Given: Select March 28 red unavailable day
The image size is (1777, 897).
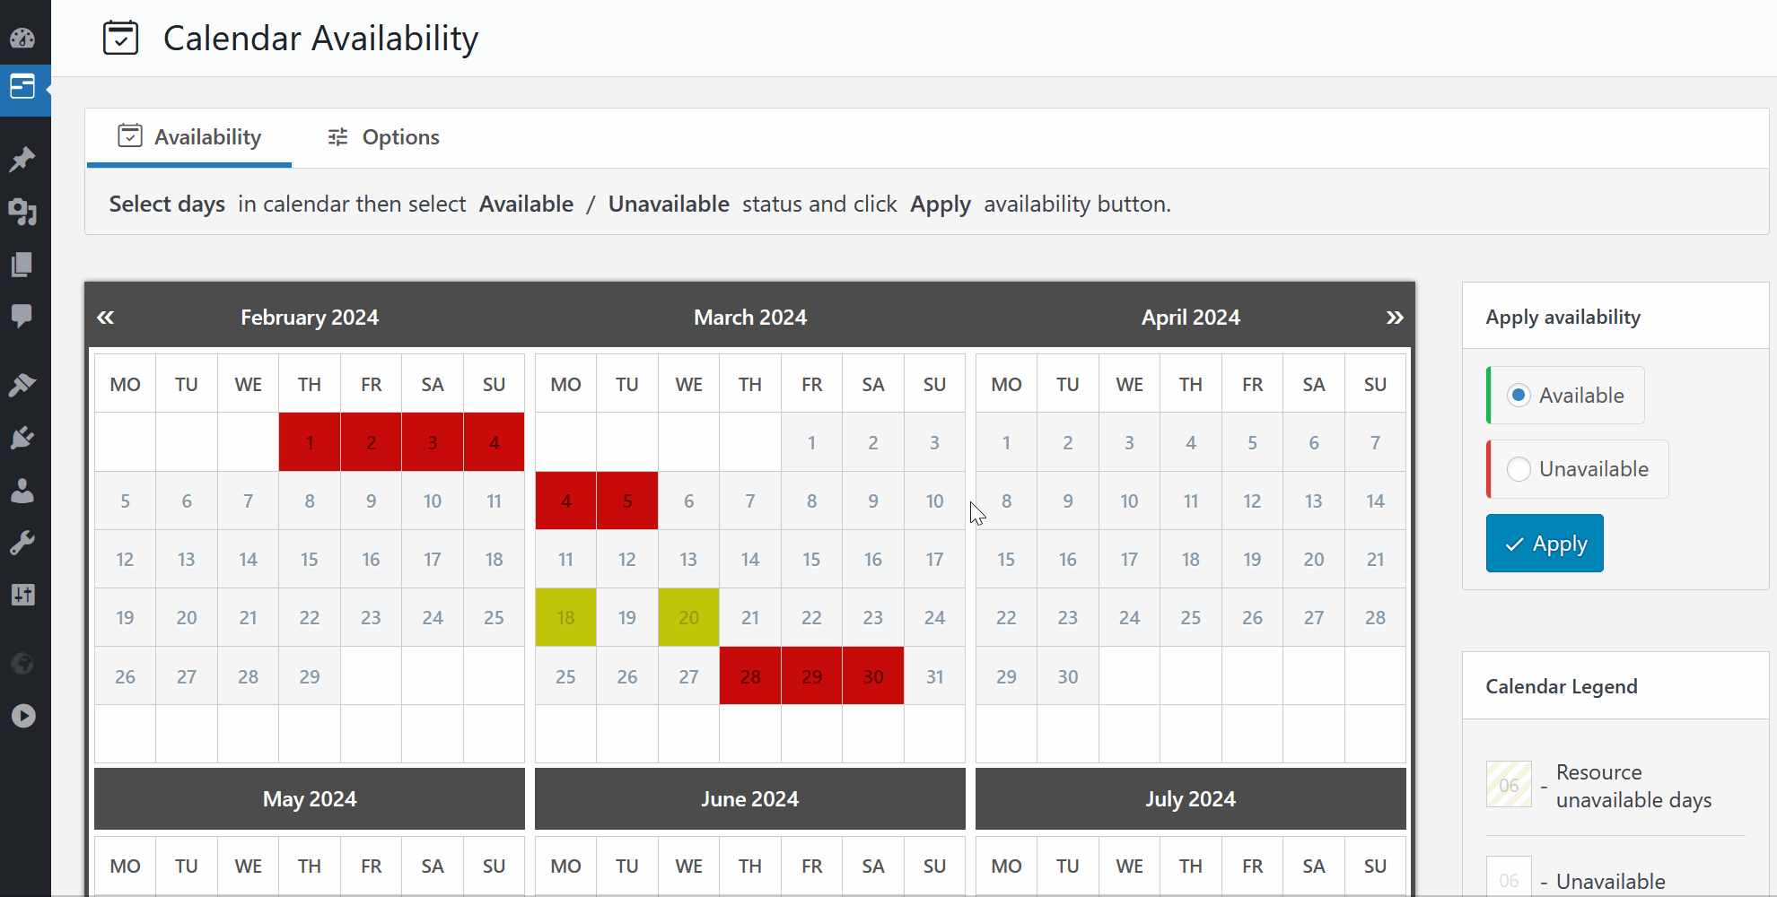Looking at the screenshot, I should tap(750, 676).
